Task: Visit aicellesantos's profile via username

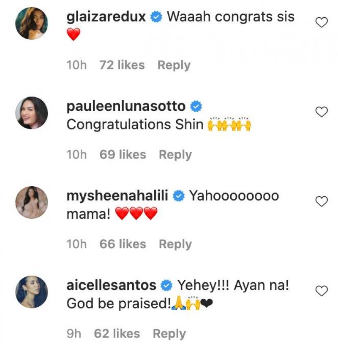Action: 112,285
